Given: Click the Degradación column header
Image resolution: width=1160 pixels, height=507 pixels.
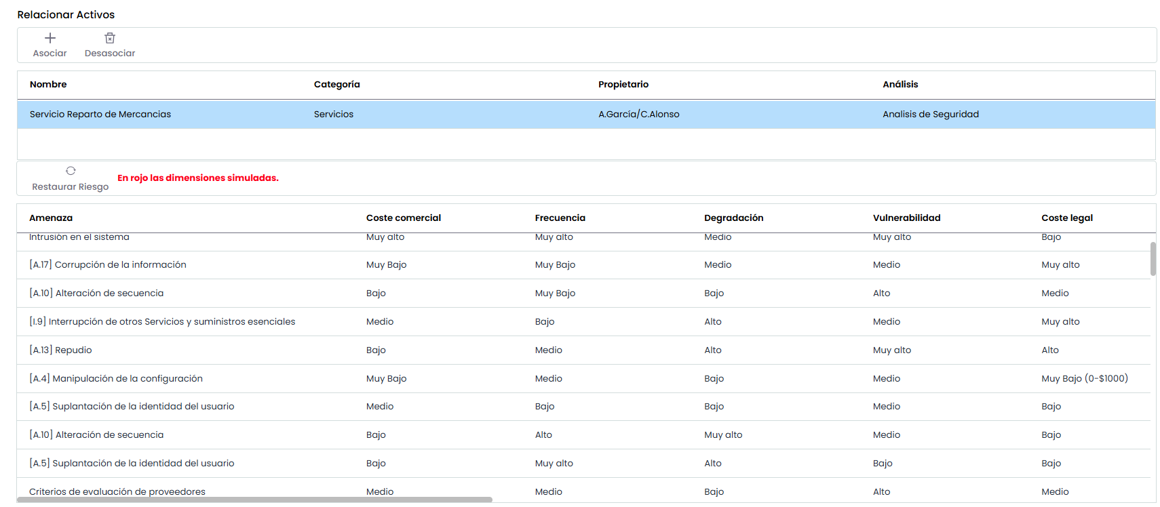Looking at the screenshot, I should click(733, 218).
